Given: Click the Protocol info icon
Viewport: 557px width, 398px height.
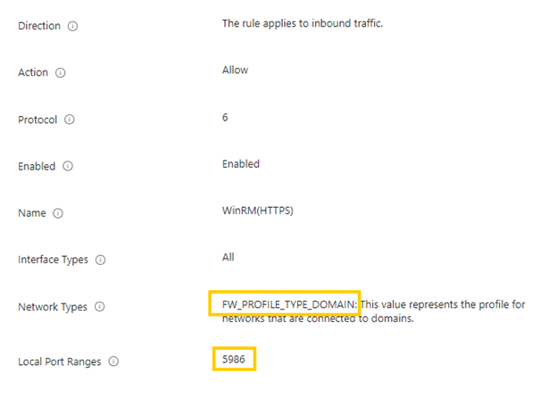Looking at the screenshot, I should pos(70,120).
